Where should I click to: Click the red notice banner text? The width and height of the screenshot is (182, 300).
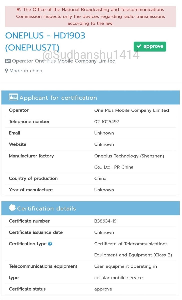coord(90,16)
